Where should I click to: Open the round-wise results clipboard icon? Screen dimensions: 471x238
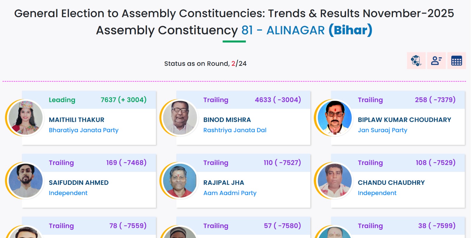[x=416, y=61]
